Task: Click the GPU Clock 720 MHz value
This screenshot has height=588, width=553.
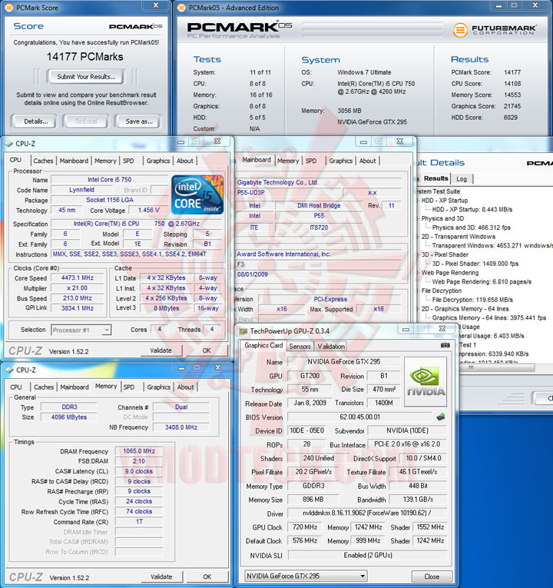Action: [x=305, y=527]
